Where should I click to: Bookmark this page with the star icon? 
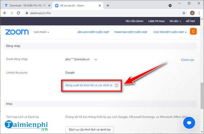(x=184, y=13)
